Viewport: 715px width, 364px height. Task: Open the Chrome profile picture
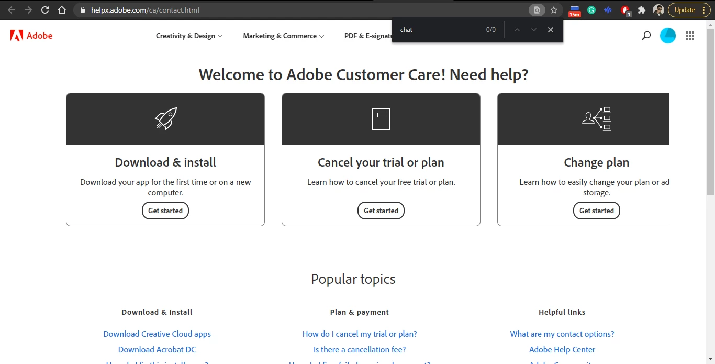click(658, 10)
